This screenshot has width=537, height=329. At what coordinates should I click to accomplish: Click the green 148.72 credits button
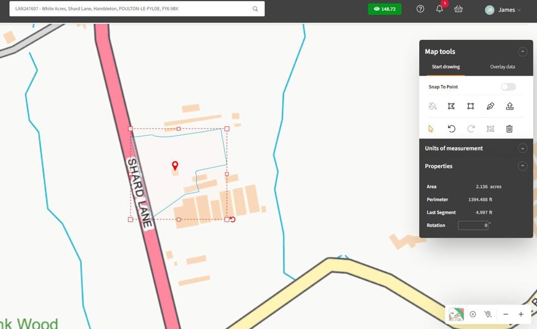tap(384, 9)
